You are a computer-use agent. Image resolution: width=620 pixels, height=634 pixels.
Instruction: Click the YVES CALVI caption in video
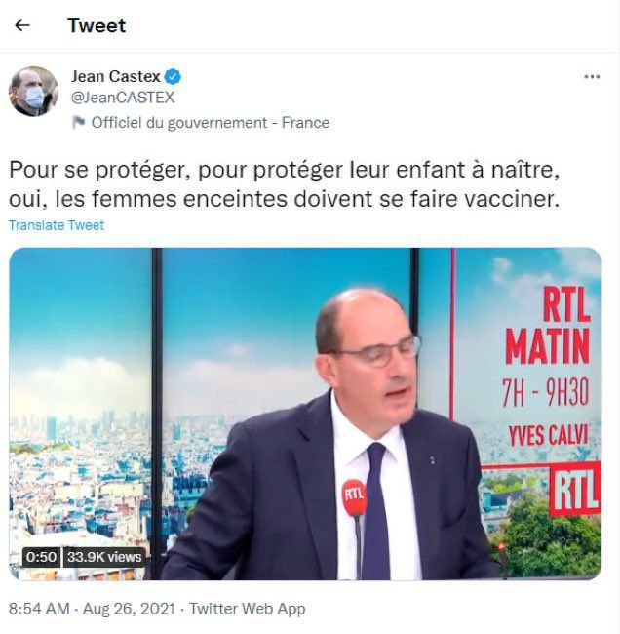coord(548,436)
